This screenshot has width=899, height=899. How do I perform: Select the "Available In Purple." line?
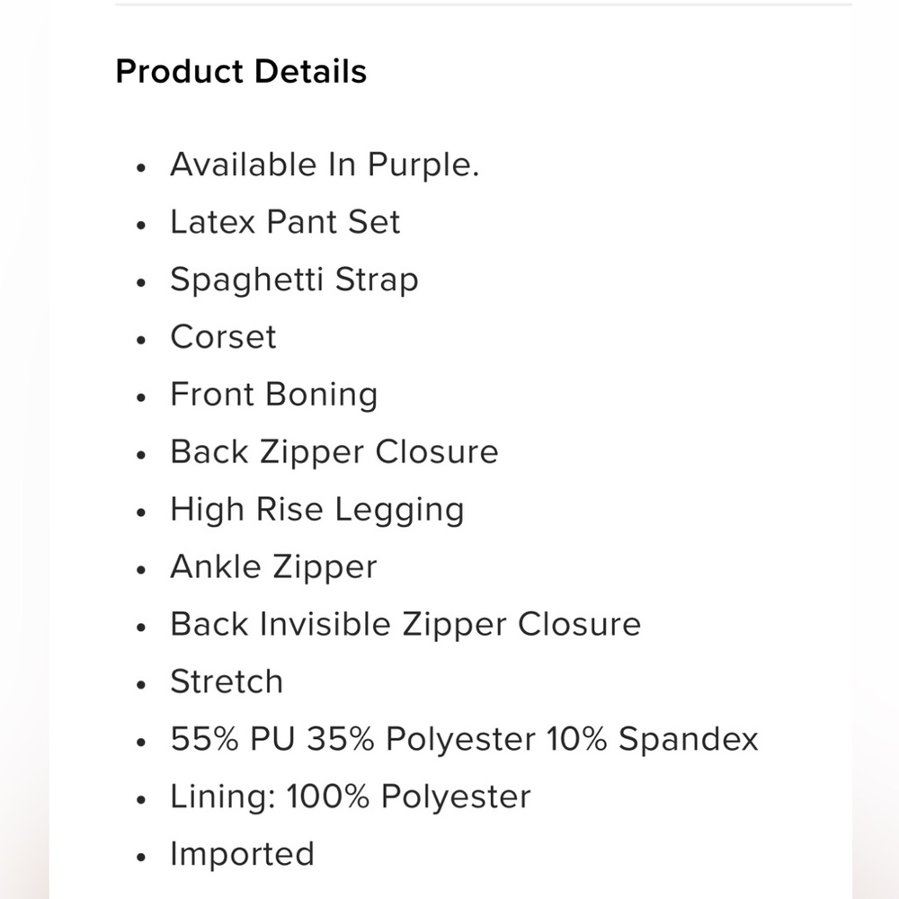click(325, 165)
